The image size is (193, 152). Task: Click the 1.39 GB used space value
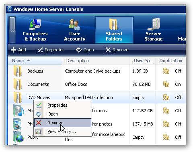click(x=140, y=71)
